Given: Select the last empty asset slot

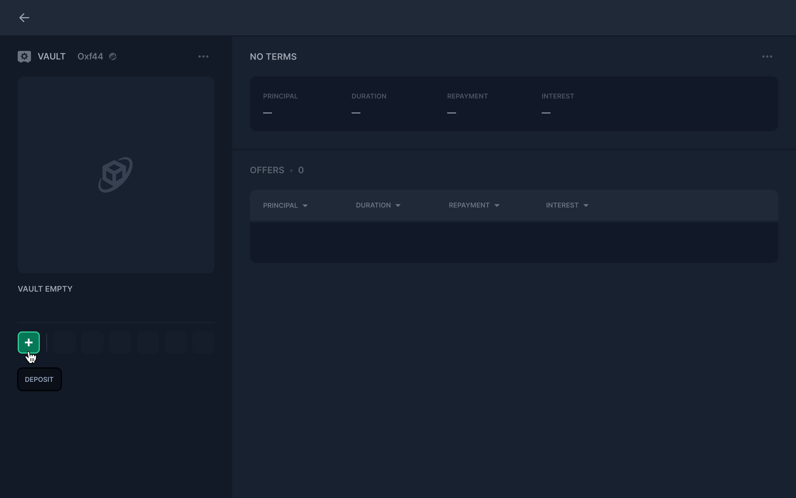Looking at the screenshot, I should point(203,343).
